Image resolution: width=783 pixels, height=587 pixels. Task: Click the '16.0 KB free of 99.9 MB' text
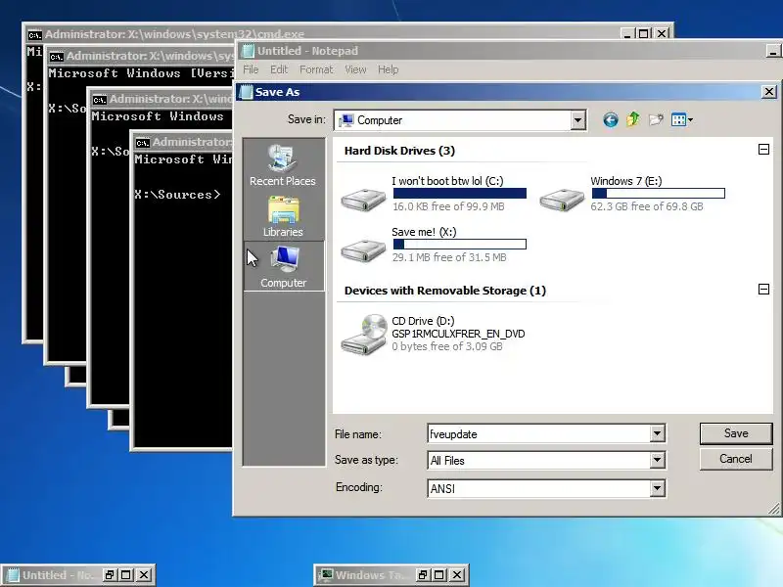448,206
